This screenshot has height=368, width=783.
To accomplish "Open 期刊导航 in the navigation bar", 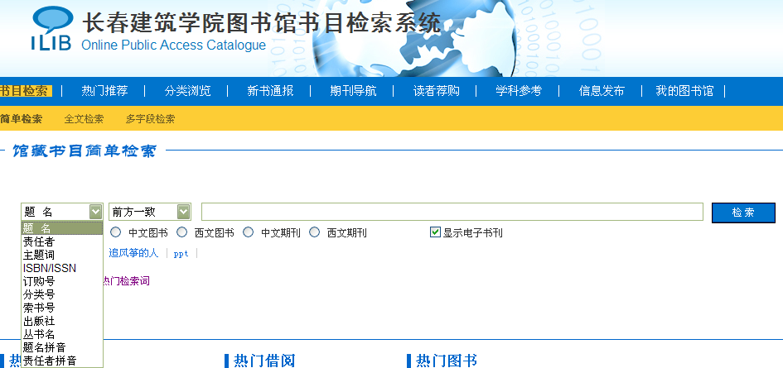I will (353, 91).
